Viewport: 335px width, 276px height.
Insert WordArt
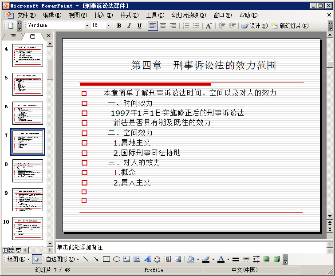[x=147, y=259]
